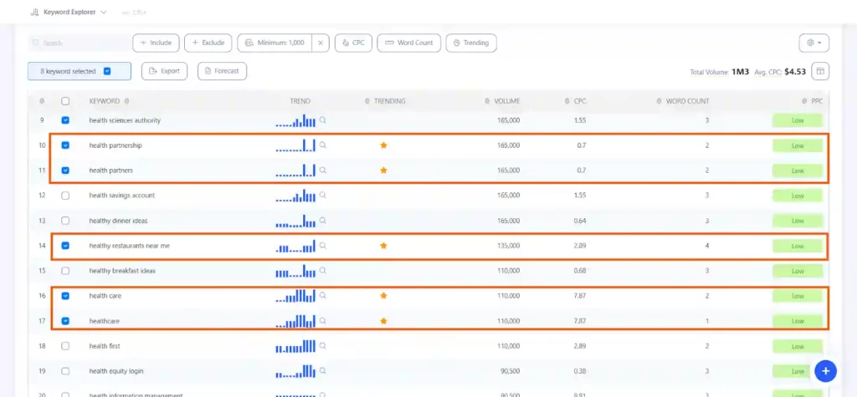Screen dimensions: 857x397
Task: Click trend chart for health care row
Action: pos(295,295)
